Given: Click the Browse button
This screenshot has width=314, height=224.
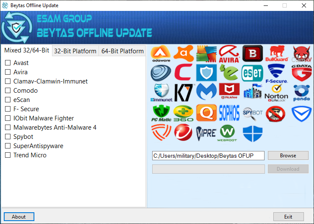Looking at the screenshot, I should [x=288, y=156].
